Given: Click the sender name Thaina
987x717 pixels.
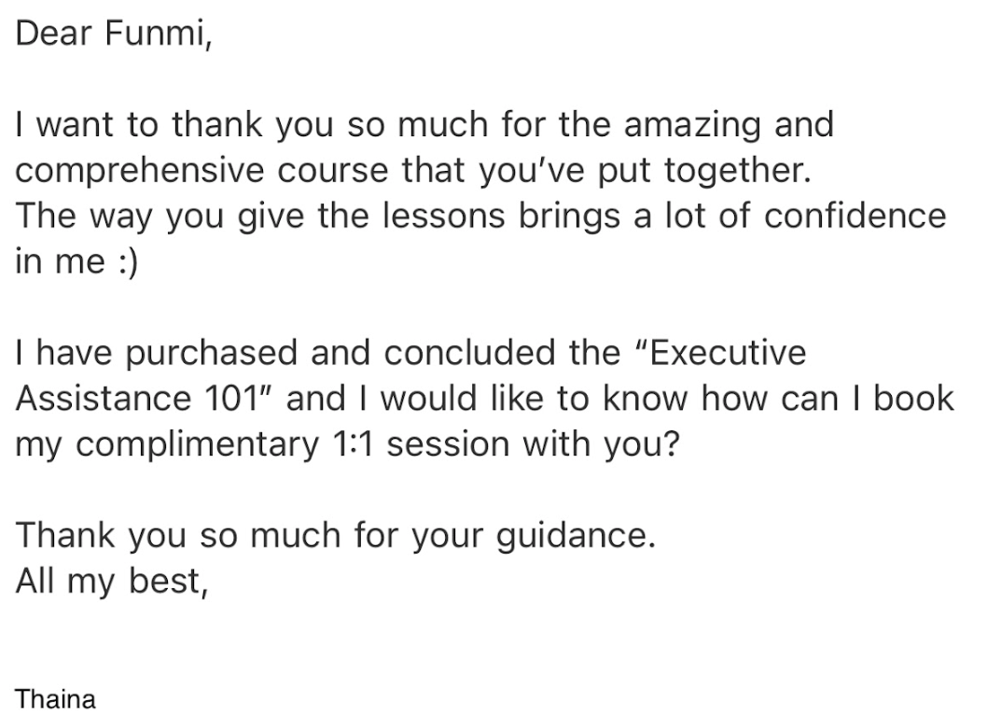Looking at the screenshot, I should (x=56, y=698).
